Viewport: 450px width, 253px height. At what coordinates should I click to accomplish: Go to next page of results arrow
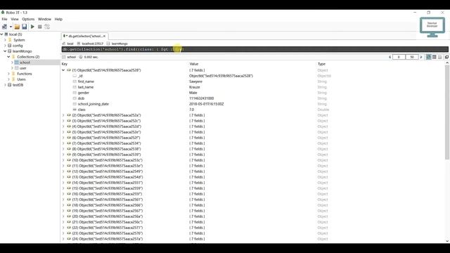[421, 57]
